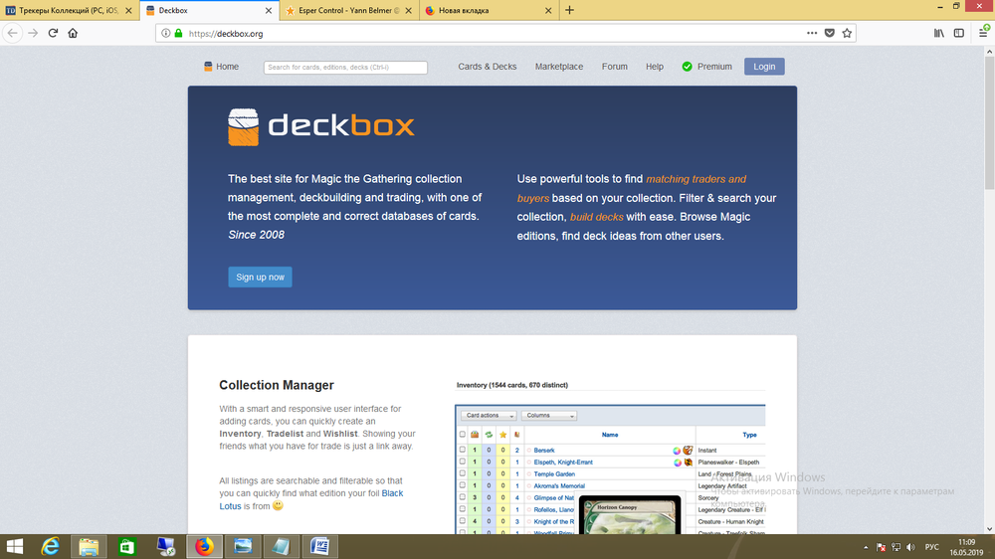Check the Elspeth, Knight-Errant row checkbox
995x559 pixels.
tap(462, 462)
